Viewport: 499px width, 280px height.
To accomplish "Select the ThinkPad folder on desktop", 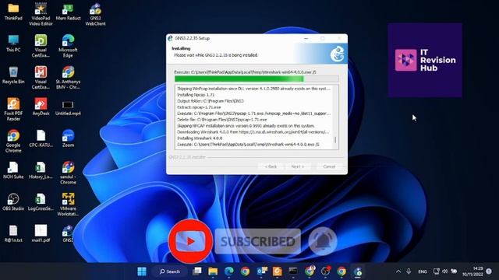I will click(13, 12).
